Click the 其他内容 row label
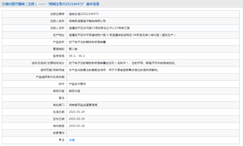Screen dimensions: 243x146 coord(59,91)
